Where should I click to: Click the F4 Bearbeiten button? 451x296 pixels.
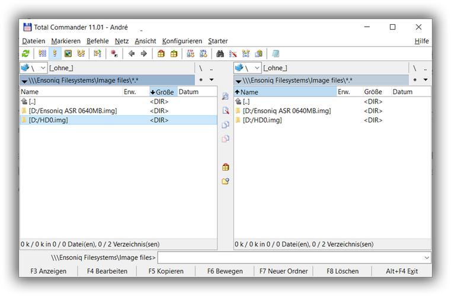pyautogui.click(x=107, y=271)
